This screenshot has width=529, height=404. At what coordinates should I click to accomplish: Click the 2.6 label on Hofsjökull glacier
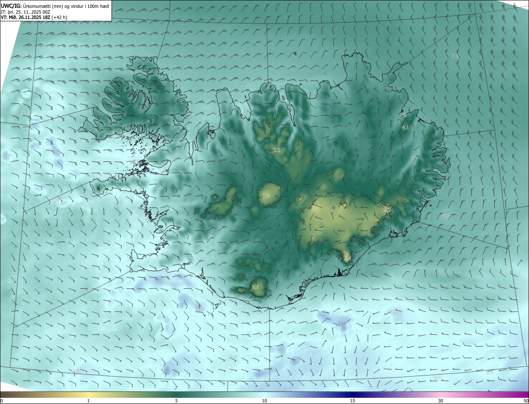[266, 195]
